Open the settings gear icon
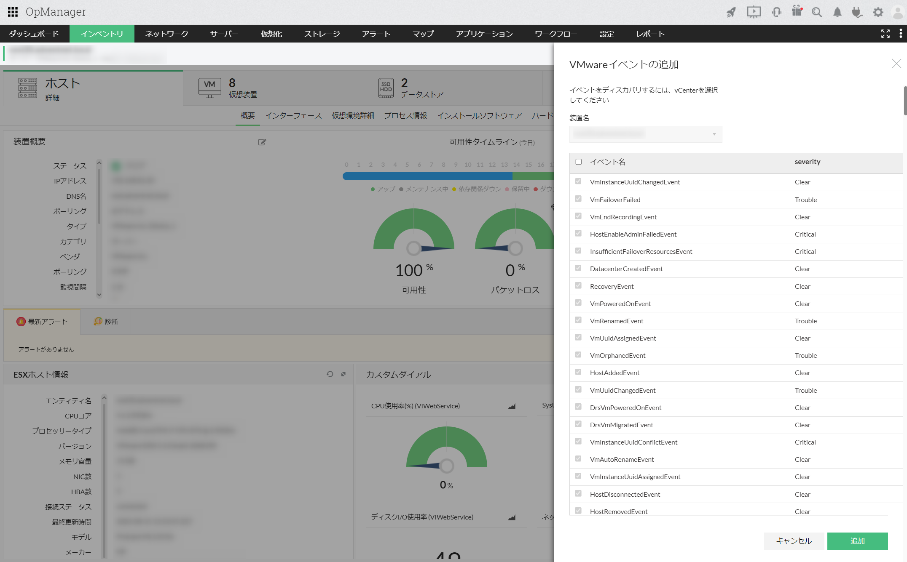The image size is (907, 562). (878, 12)
